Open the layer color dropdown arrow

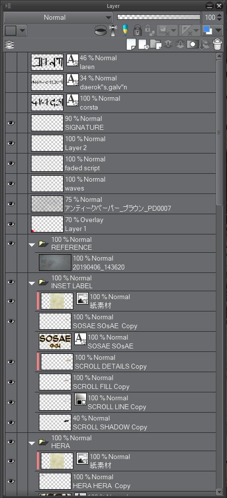coord(218,31)
